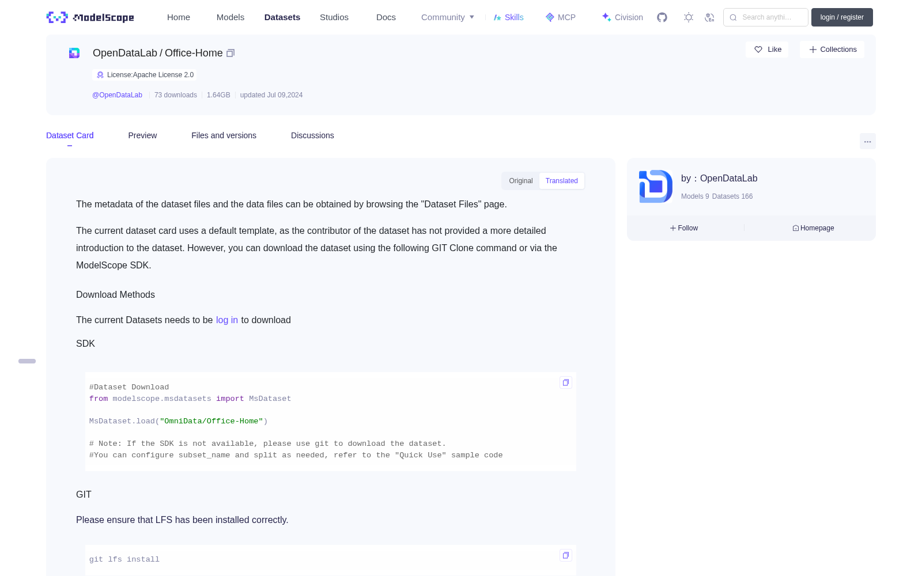The height and width of the screenshot is (576, 922).
Task: Open the ModelScope logo homepage
Action: [90, 17]
